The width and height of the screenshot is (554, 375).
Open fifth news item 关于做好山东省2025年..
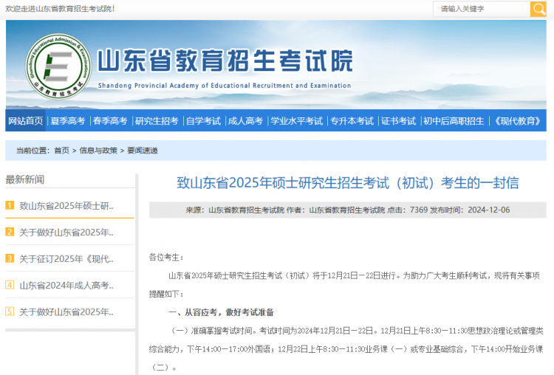coord(66,312)
